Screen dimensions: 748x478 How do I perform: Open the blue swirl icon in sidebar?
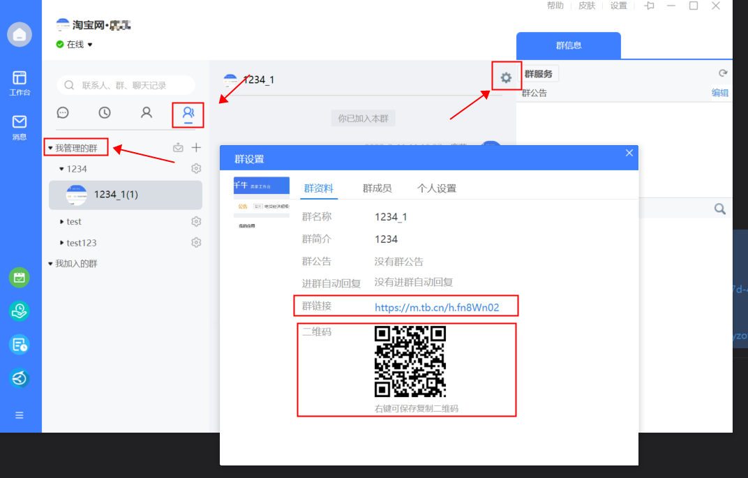click(x=19, y=378)
